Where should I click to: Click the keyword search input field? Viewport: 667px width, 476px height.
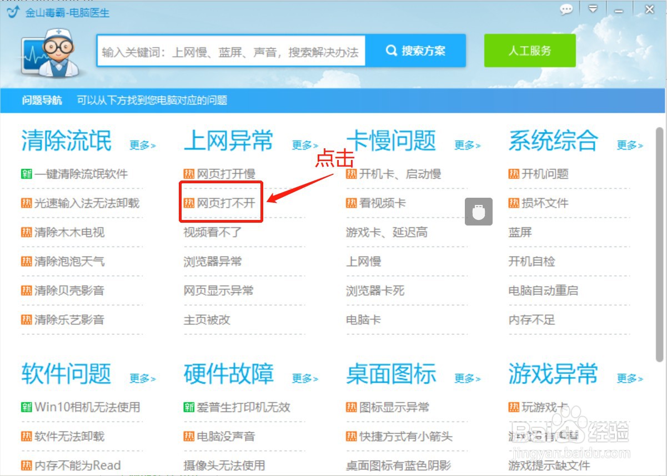click(230, 50)
